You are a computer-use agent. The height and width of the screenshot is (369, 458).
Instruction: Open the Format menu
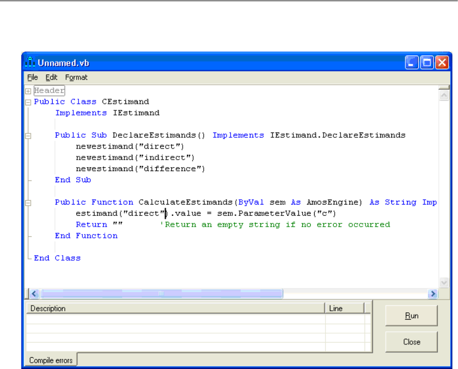point(76,77)
